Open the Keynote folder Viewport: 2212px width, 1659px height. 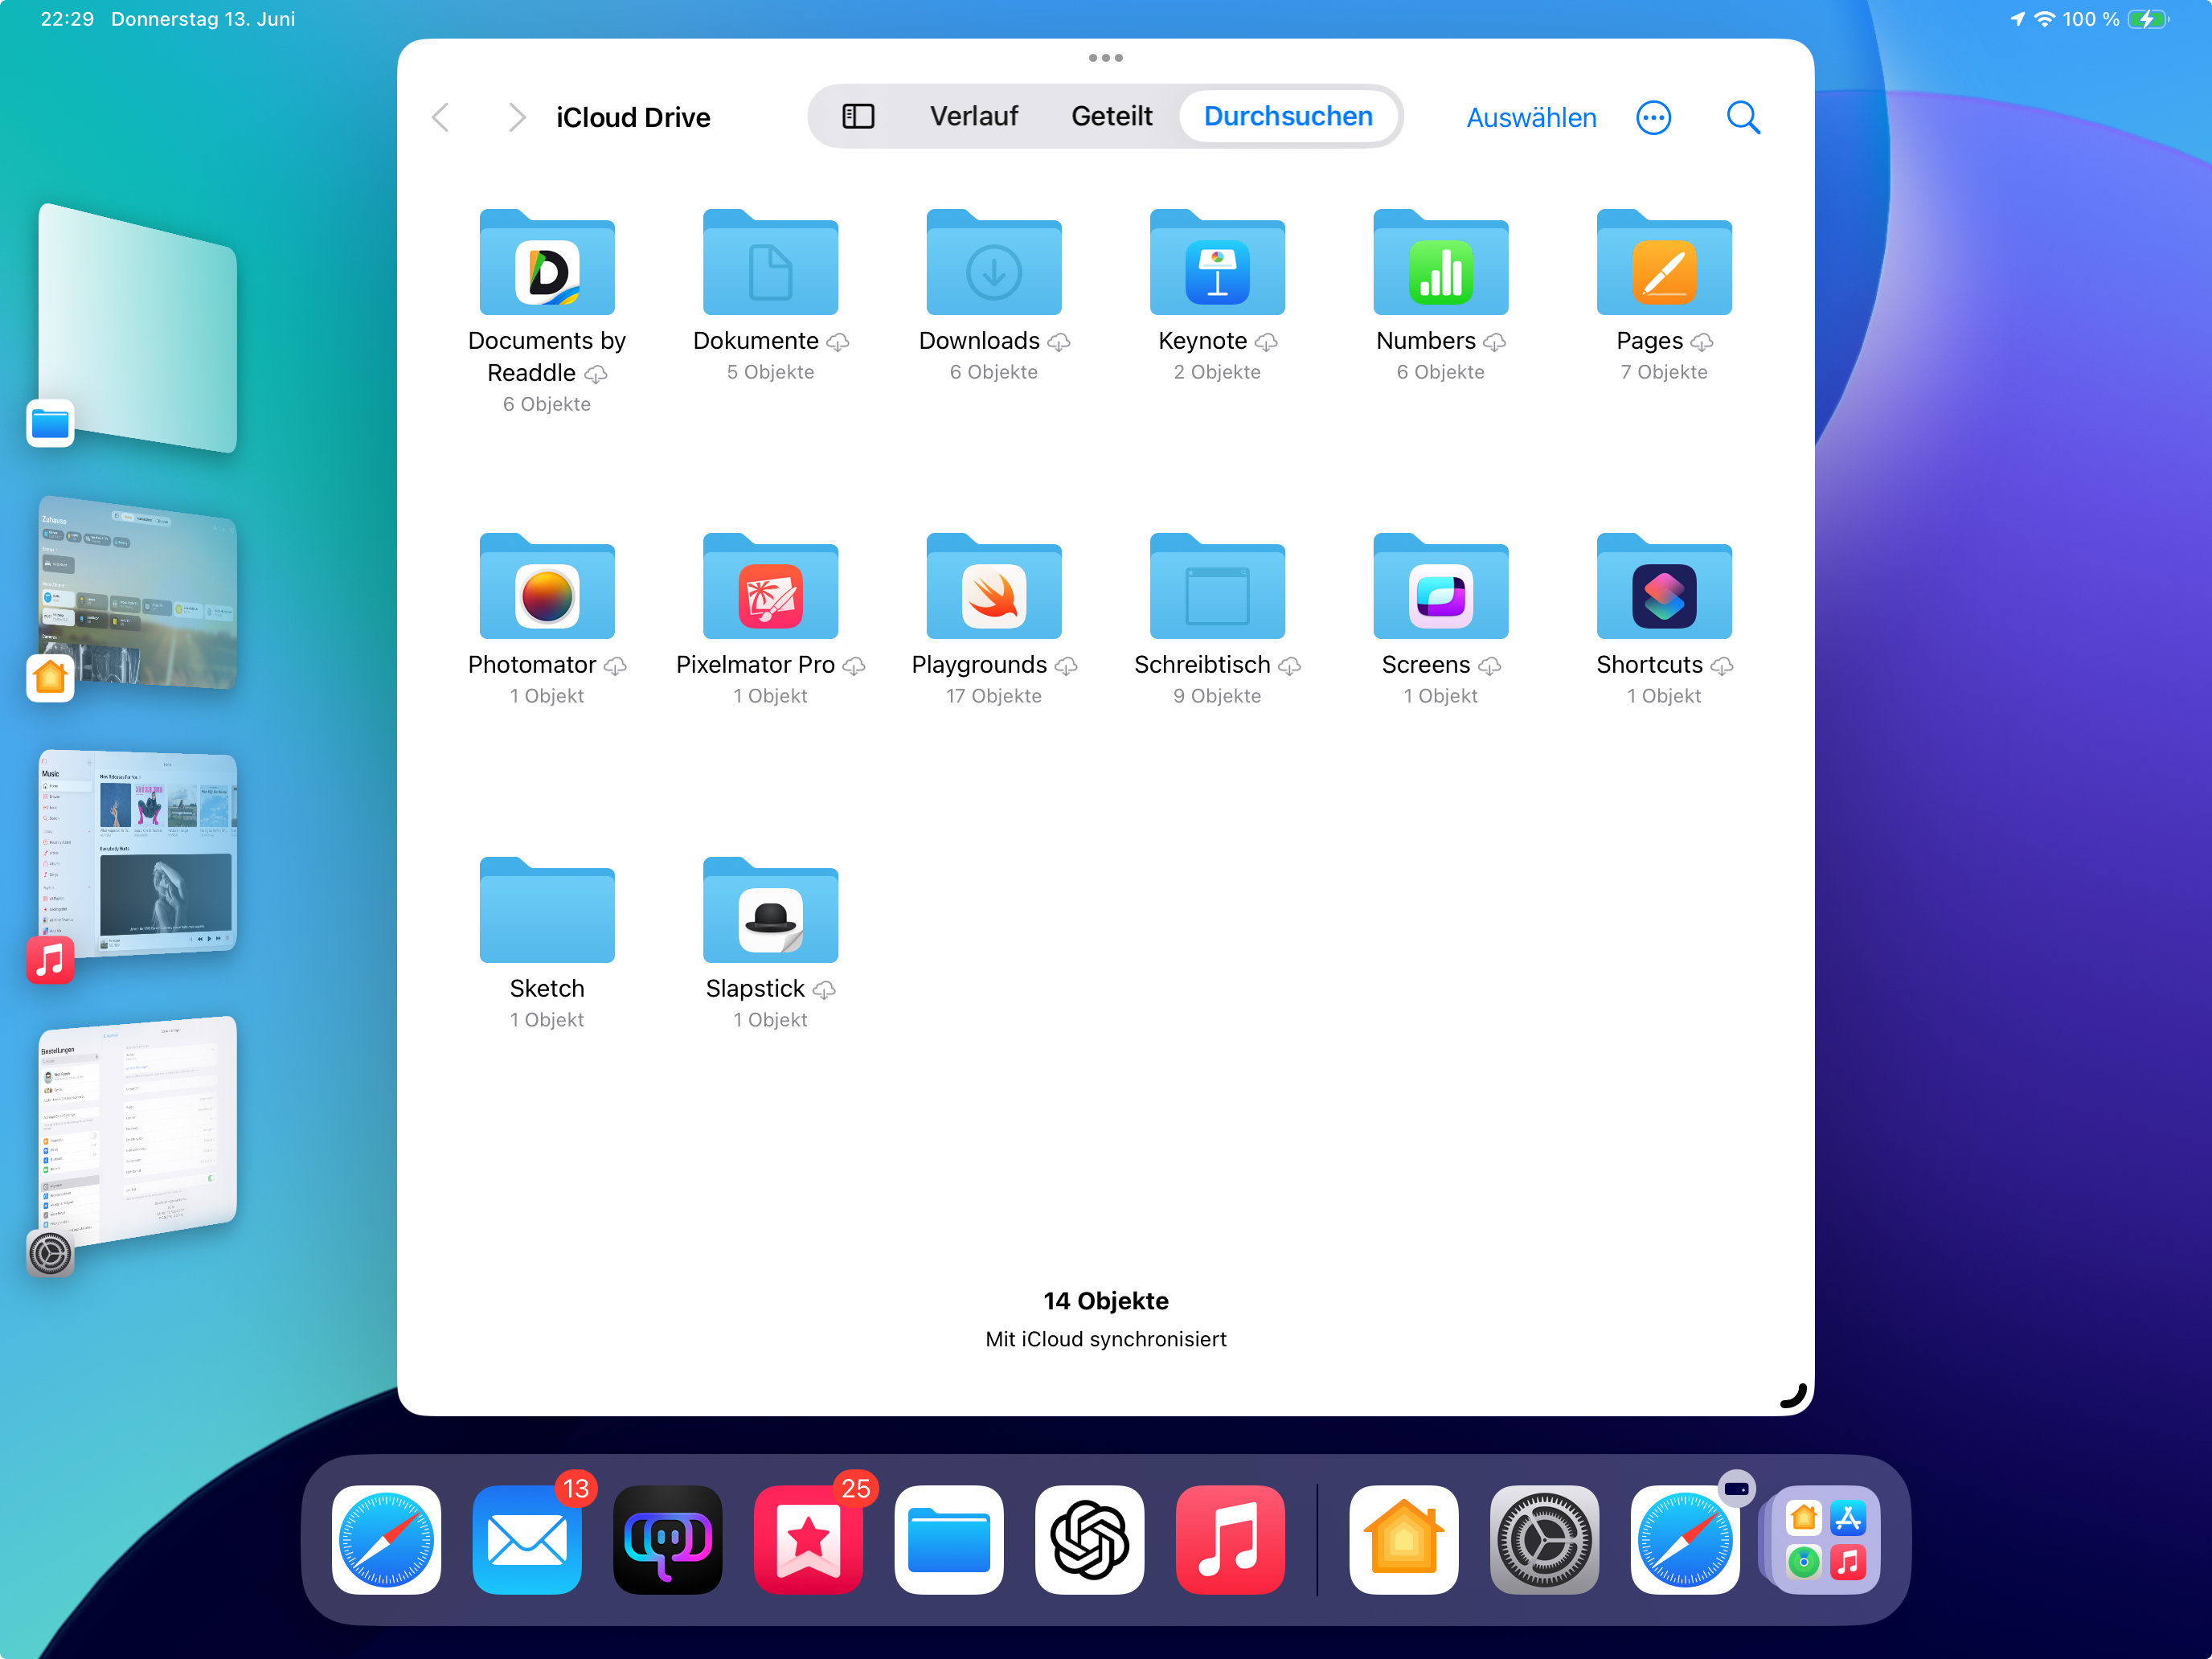pyautogui.click(x=1216, y=265)
